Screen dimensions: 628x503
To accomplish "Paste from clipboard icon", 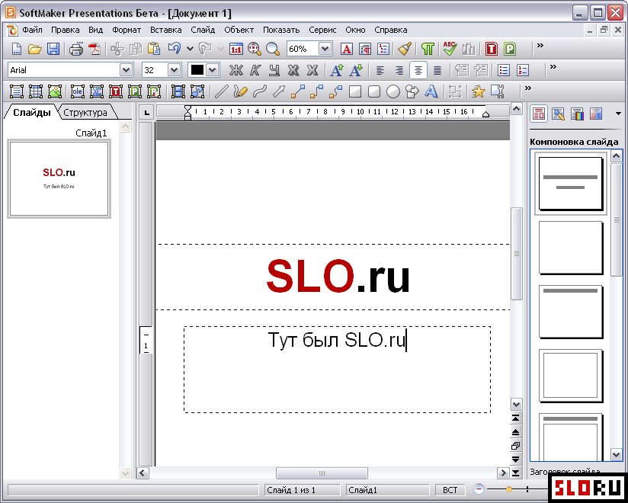I will point(154,49).
